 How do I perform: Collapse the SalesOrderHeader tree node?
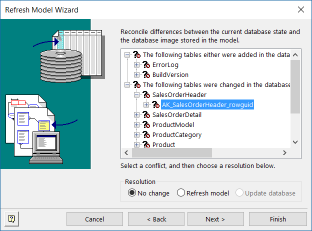[x=136, y=95]
